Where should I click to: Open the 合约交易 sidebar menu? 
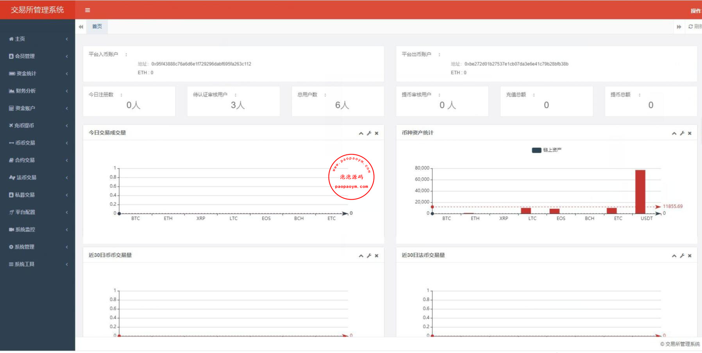(x=38, y=160)
